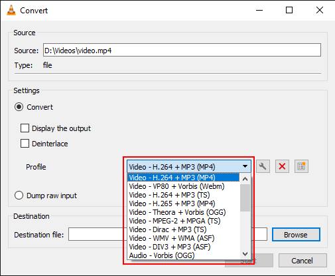Screen dimensions: 335x276
Task: Create a new profile icon
Action: pos(301,166)
